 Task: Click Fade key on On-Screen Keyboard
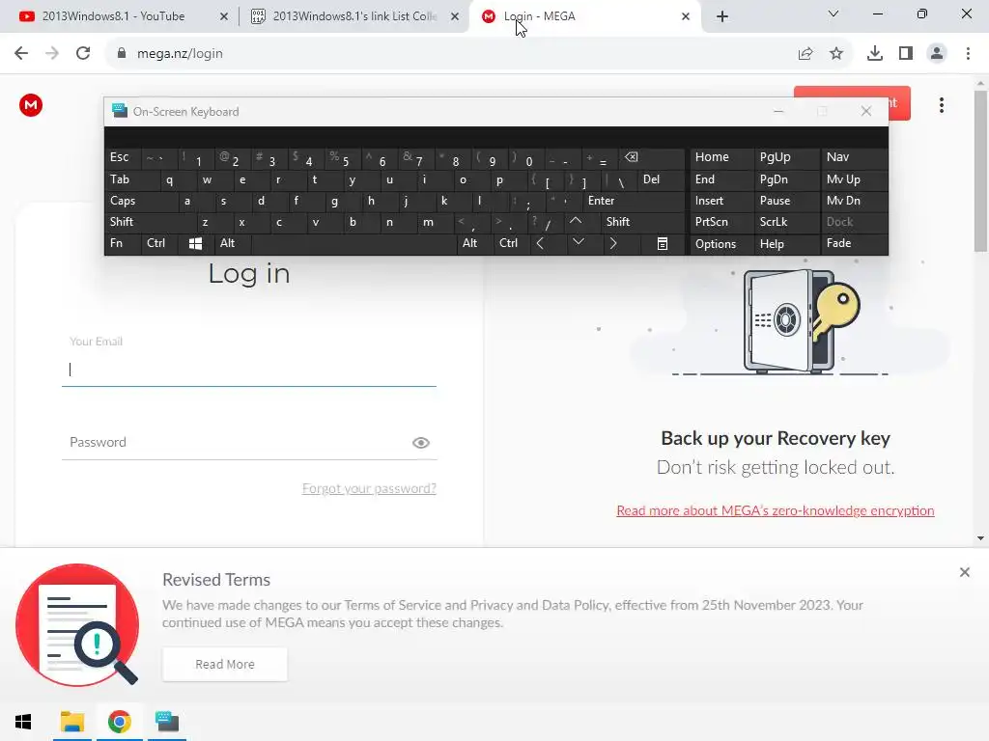[x=854, y=243]
